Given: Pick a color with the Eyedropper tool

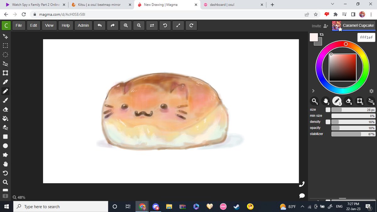Looking at the screenshot, I should point(5,82).
